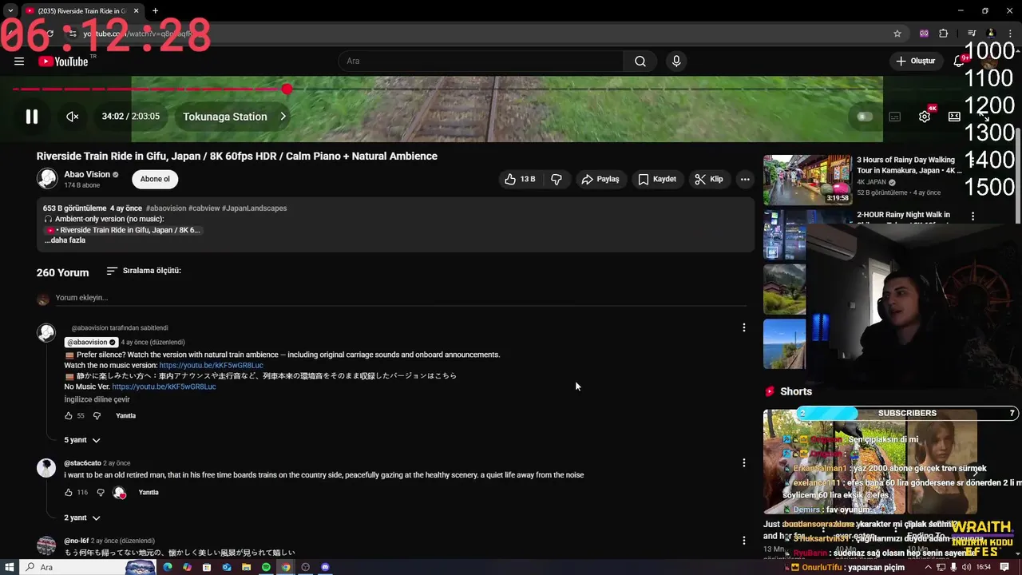The height and width of the screenshot is (575, 1022).
Task: Click the Windows taskbar search box
Action: tap(88, 567)
